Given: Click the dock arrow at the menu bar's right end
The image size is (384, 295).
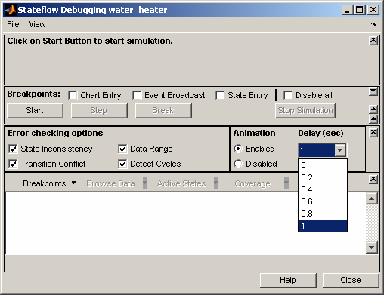Looking at the screenshot, I should pyautogui.click(x=373, y=24).
